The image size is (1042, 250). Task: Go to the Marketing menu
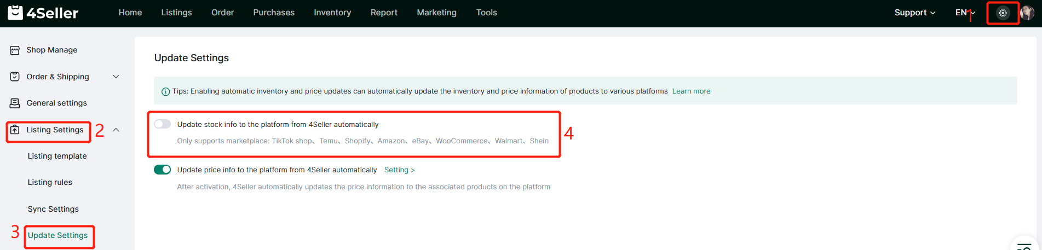pyautogui.click(x=436, y=13)
